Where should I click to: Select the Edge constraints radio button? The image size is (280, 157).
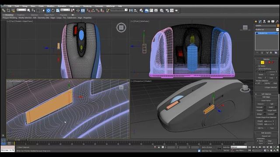266,141
